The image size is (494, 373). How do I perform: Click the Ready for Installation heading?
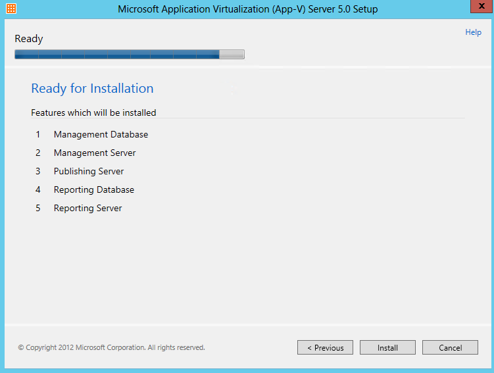click(x=92, y=89)
